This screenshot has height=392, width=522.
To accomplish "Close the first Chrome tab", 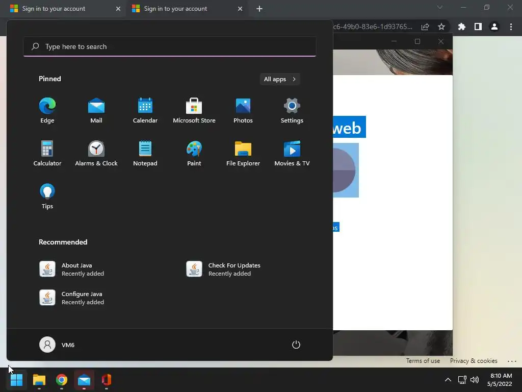I will 118,9.
